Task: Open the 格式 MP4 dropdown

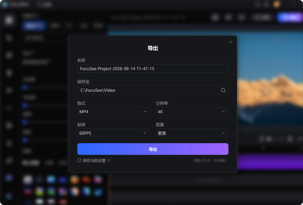Action: (113, 111)
